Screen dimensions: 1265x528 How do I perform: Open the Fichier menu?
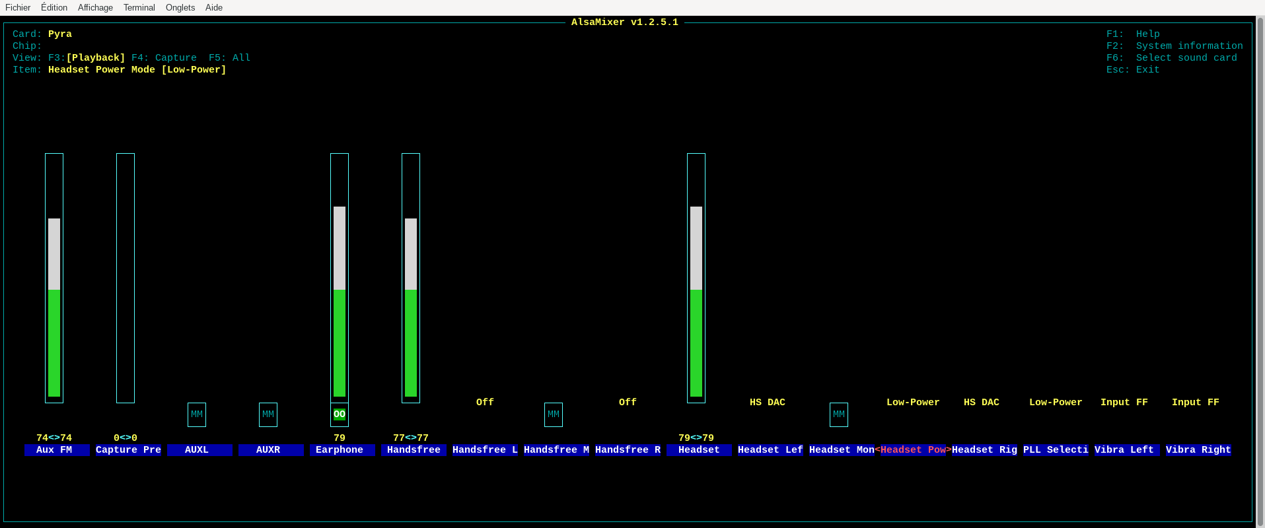18,7
